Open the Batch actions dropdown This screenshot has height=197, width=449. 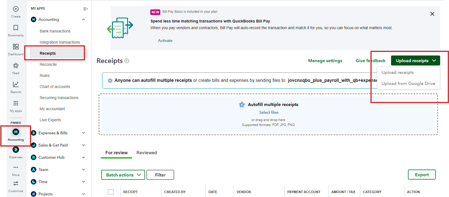point(123,175)
